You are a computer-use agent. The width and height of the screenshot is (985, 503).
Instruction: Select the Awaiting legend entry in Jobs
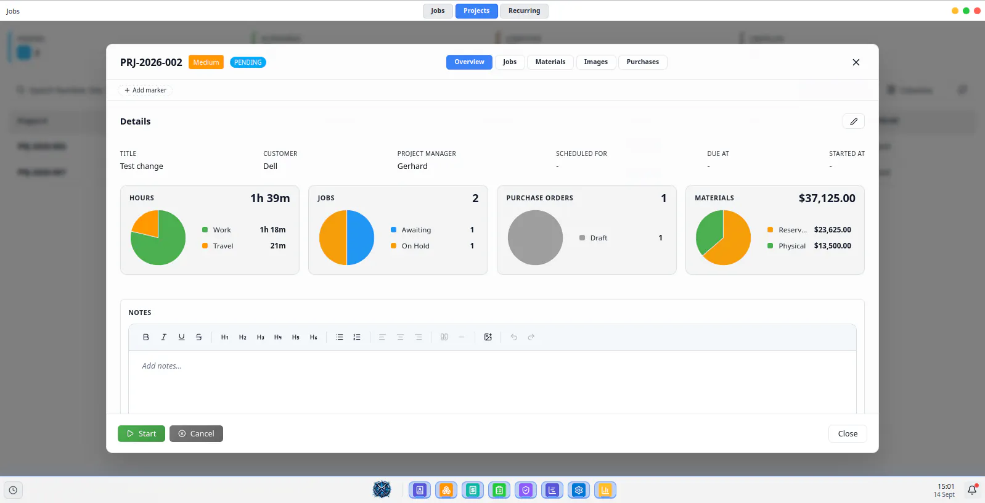click(x=433, y=230)
